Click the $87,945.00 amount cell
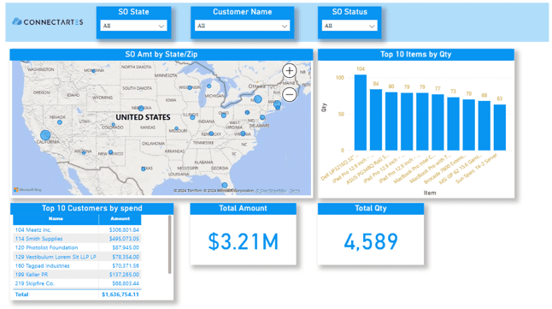 pos(126,247)
